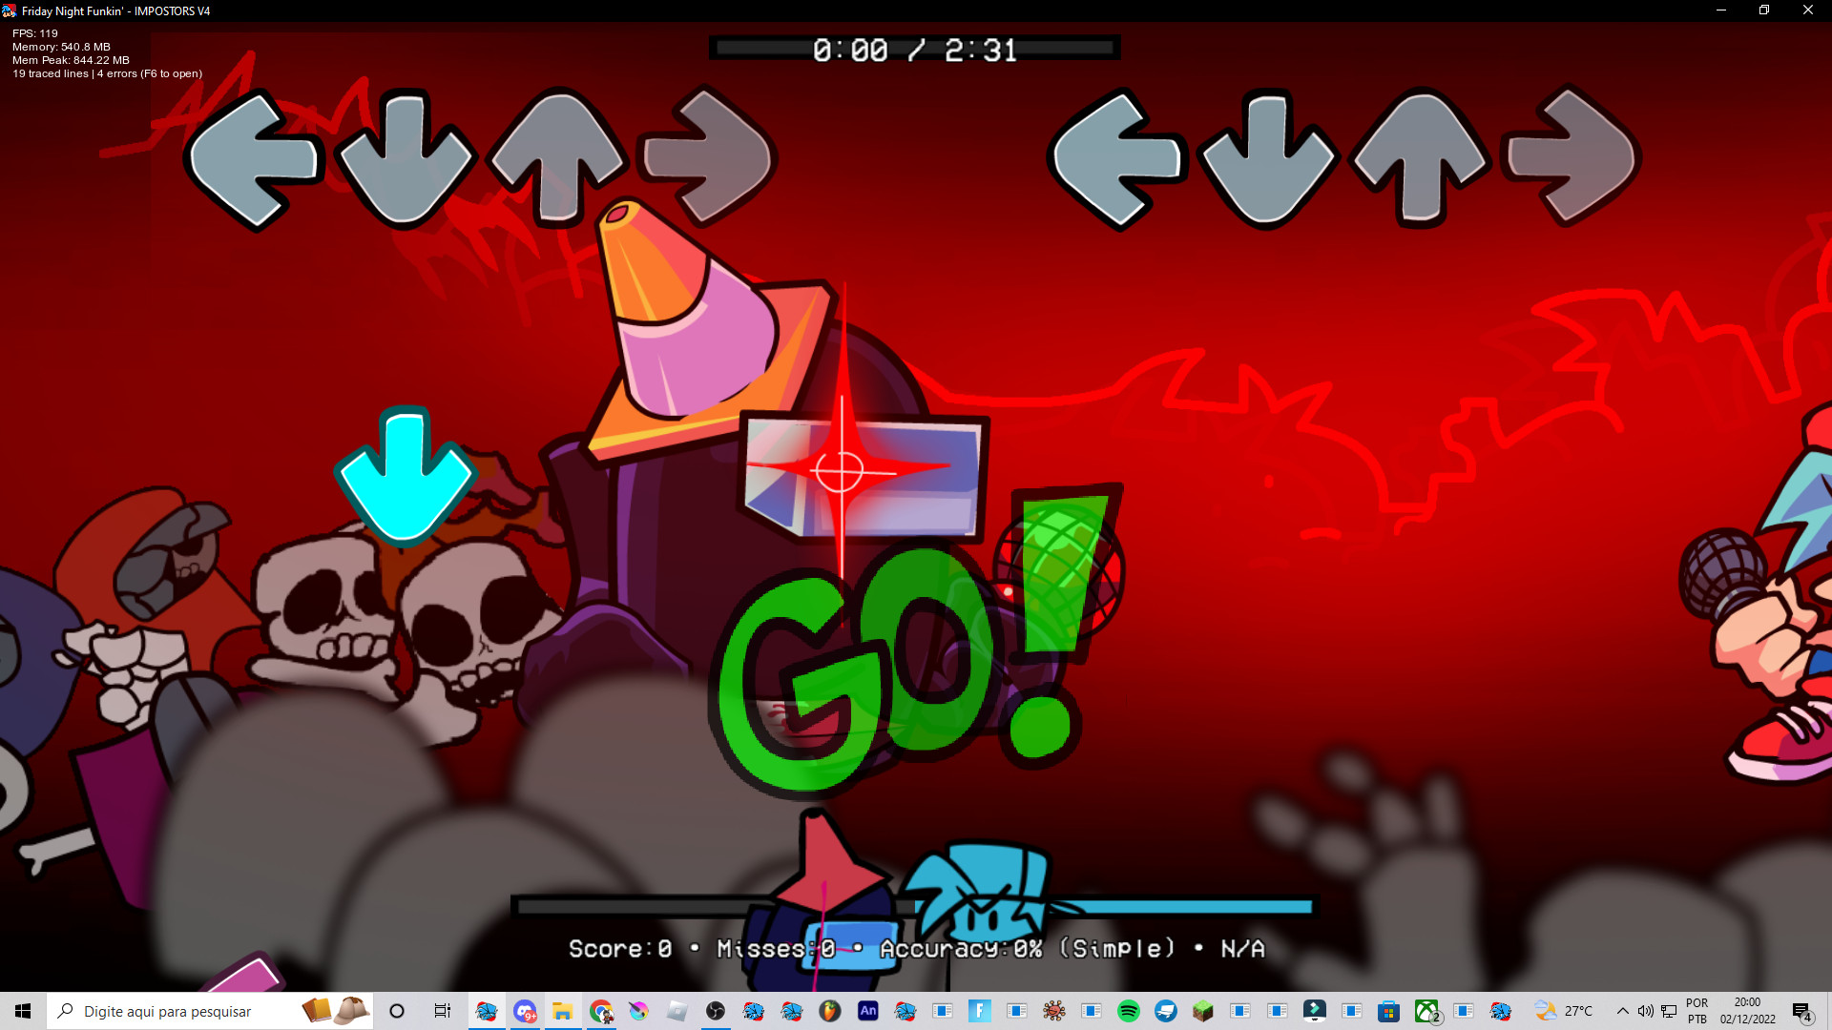Switch the POR PTB input language
This screenshot has width=1832, height=1030.
pyautogui.click(x=1697, y=1011)
